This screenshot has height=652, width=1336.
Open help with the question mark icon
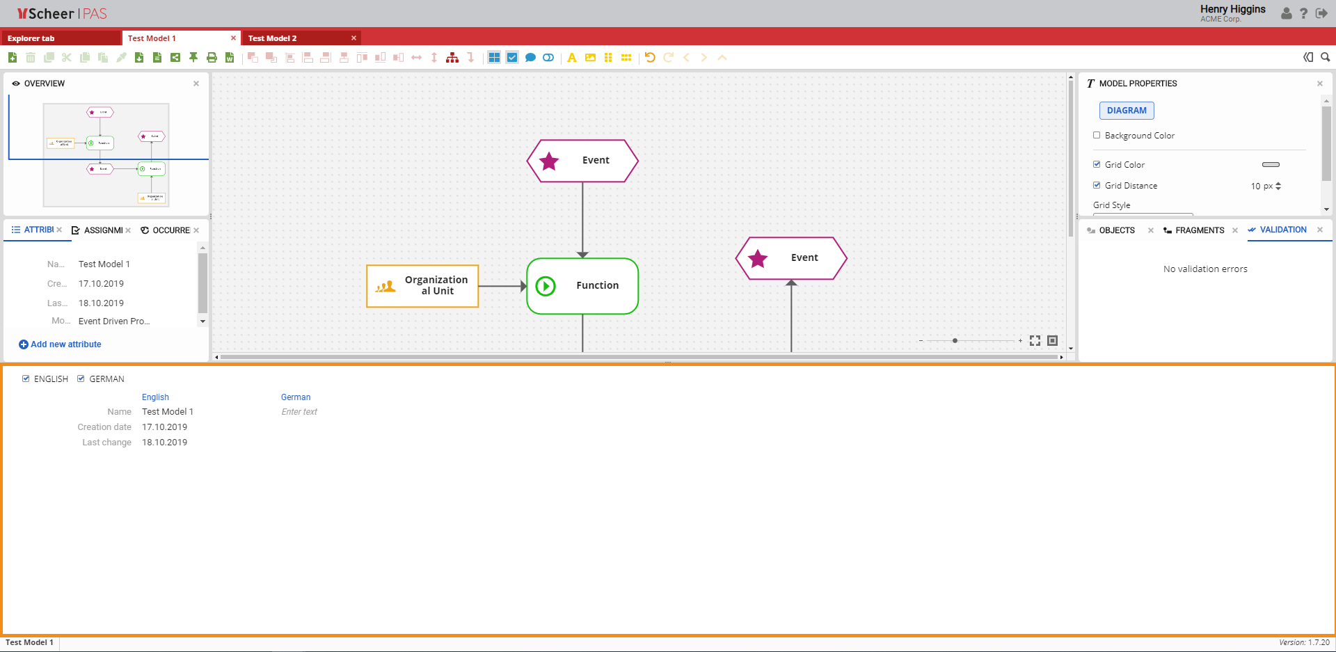point(1303,13)
